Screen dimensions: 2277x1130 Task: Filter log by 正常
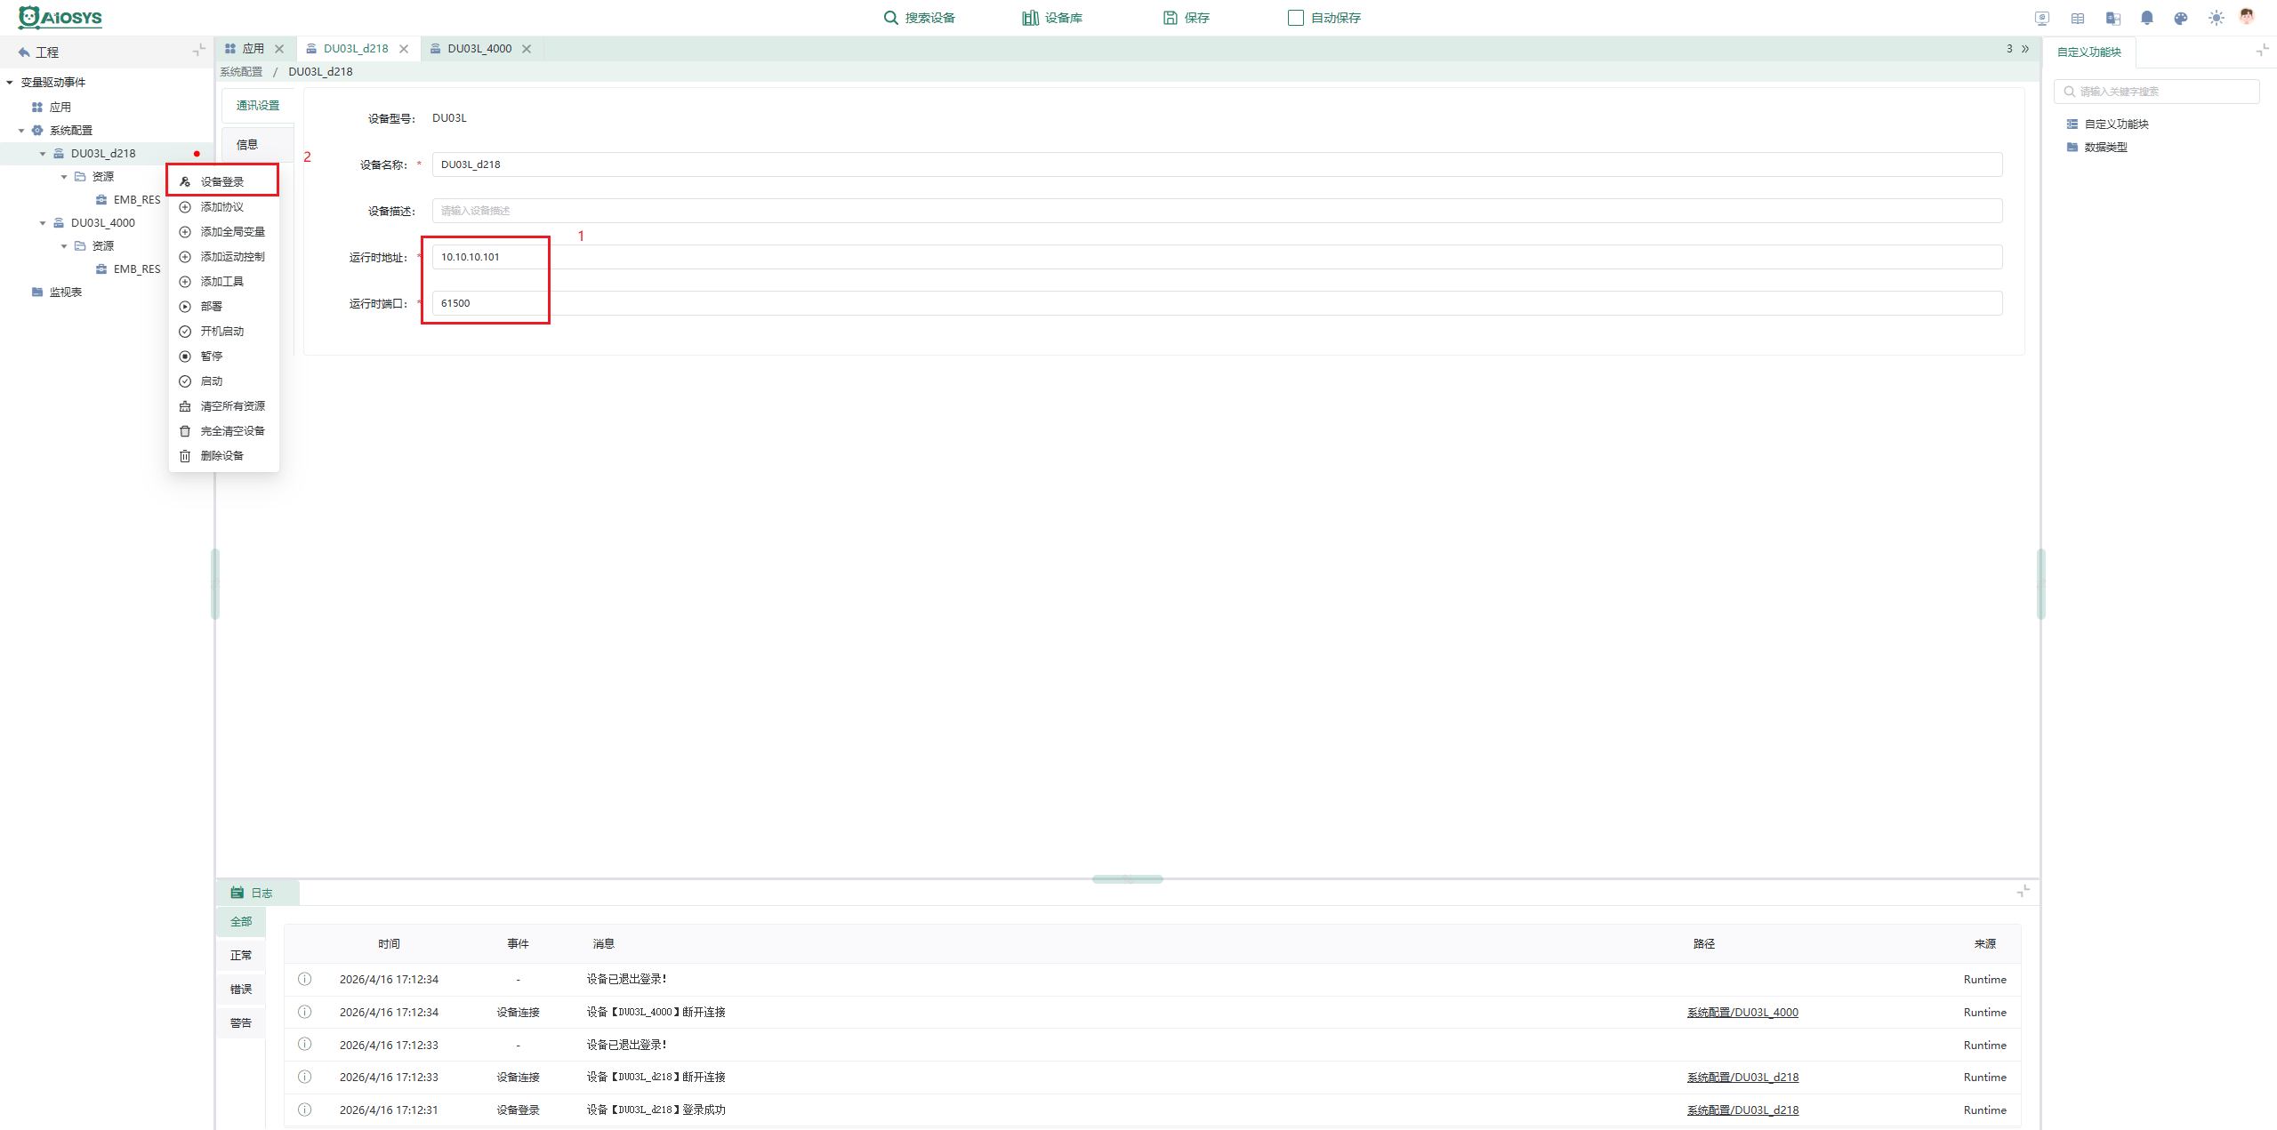241,956
